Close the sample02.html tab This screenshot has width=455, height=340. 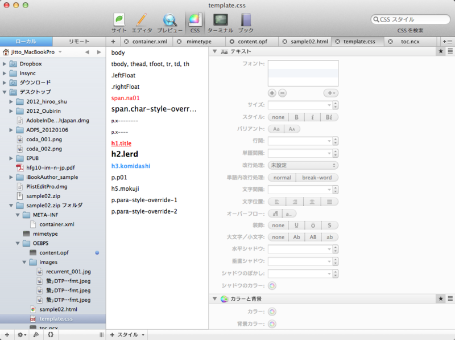[285, 42]
